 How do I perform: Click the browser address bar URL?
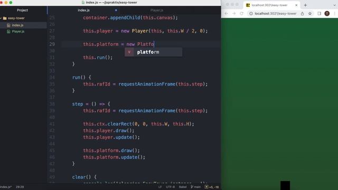click(x=276, y=13)
